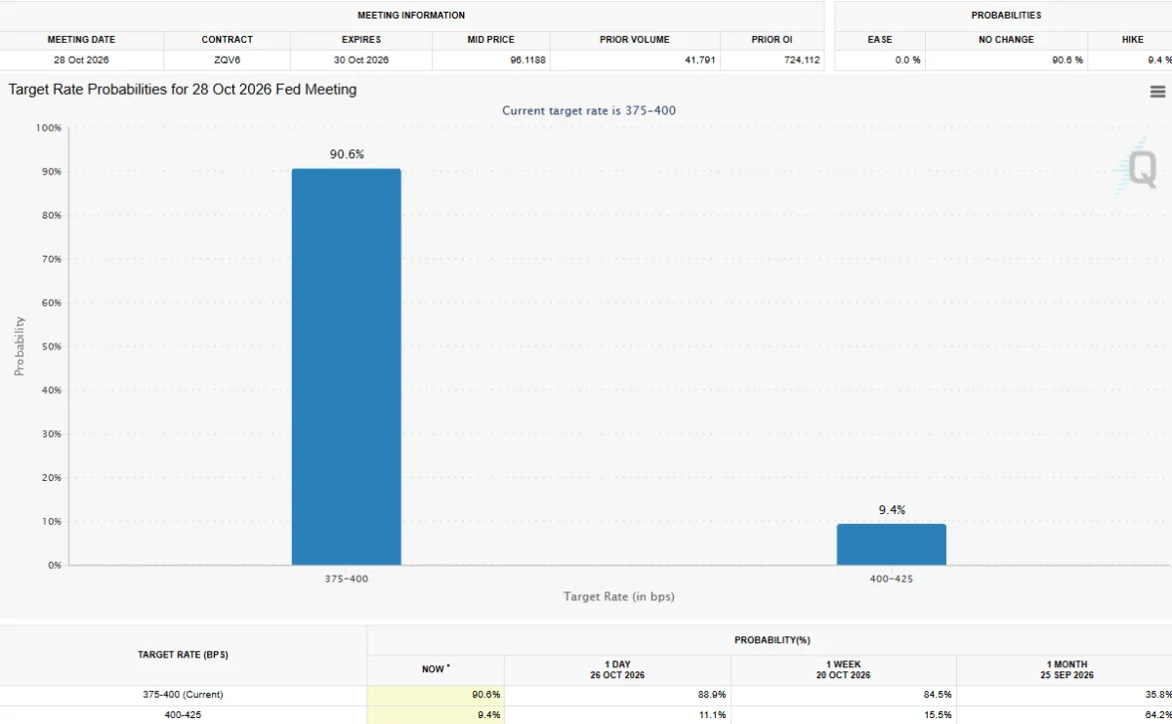Select the No Change probability '90.6 %' cell
The height and width of the screenshot is (724, 1172).
1006,60
